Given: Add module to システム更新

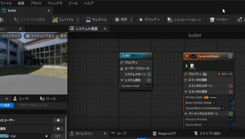Looking at the screenshot, I should click(x=149, y=80).
